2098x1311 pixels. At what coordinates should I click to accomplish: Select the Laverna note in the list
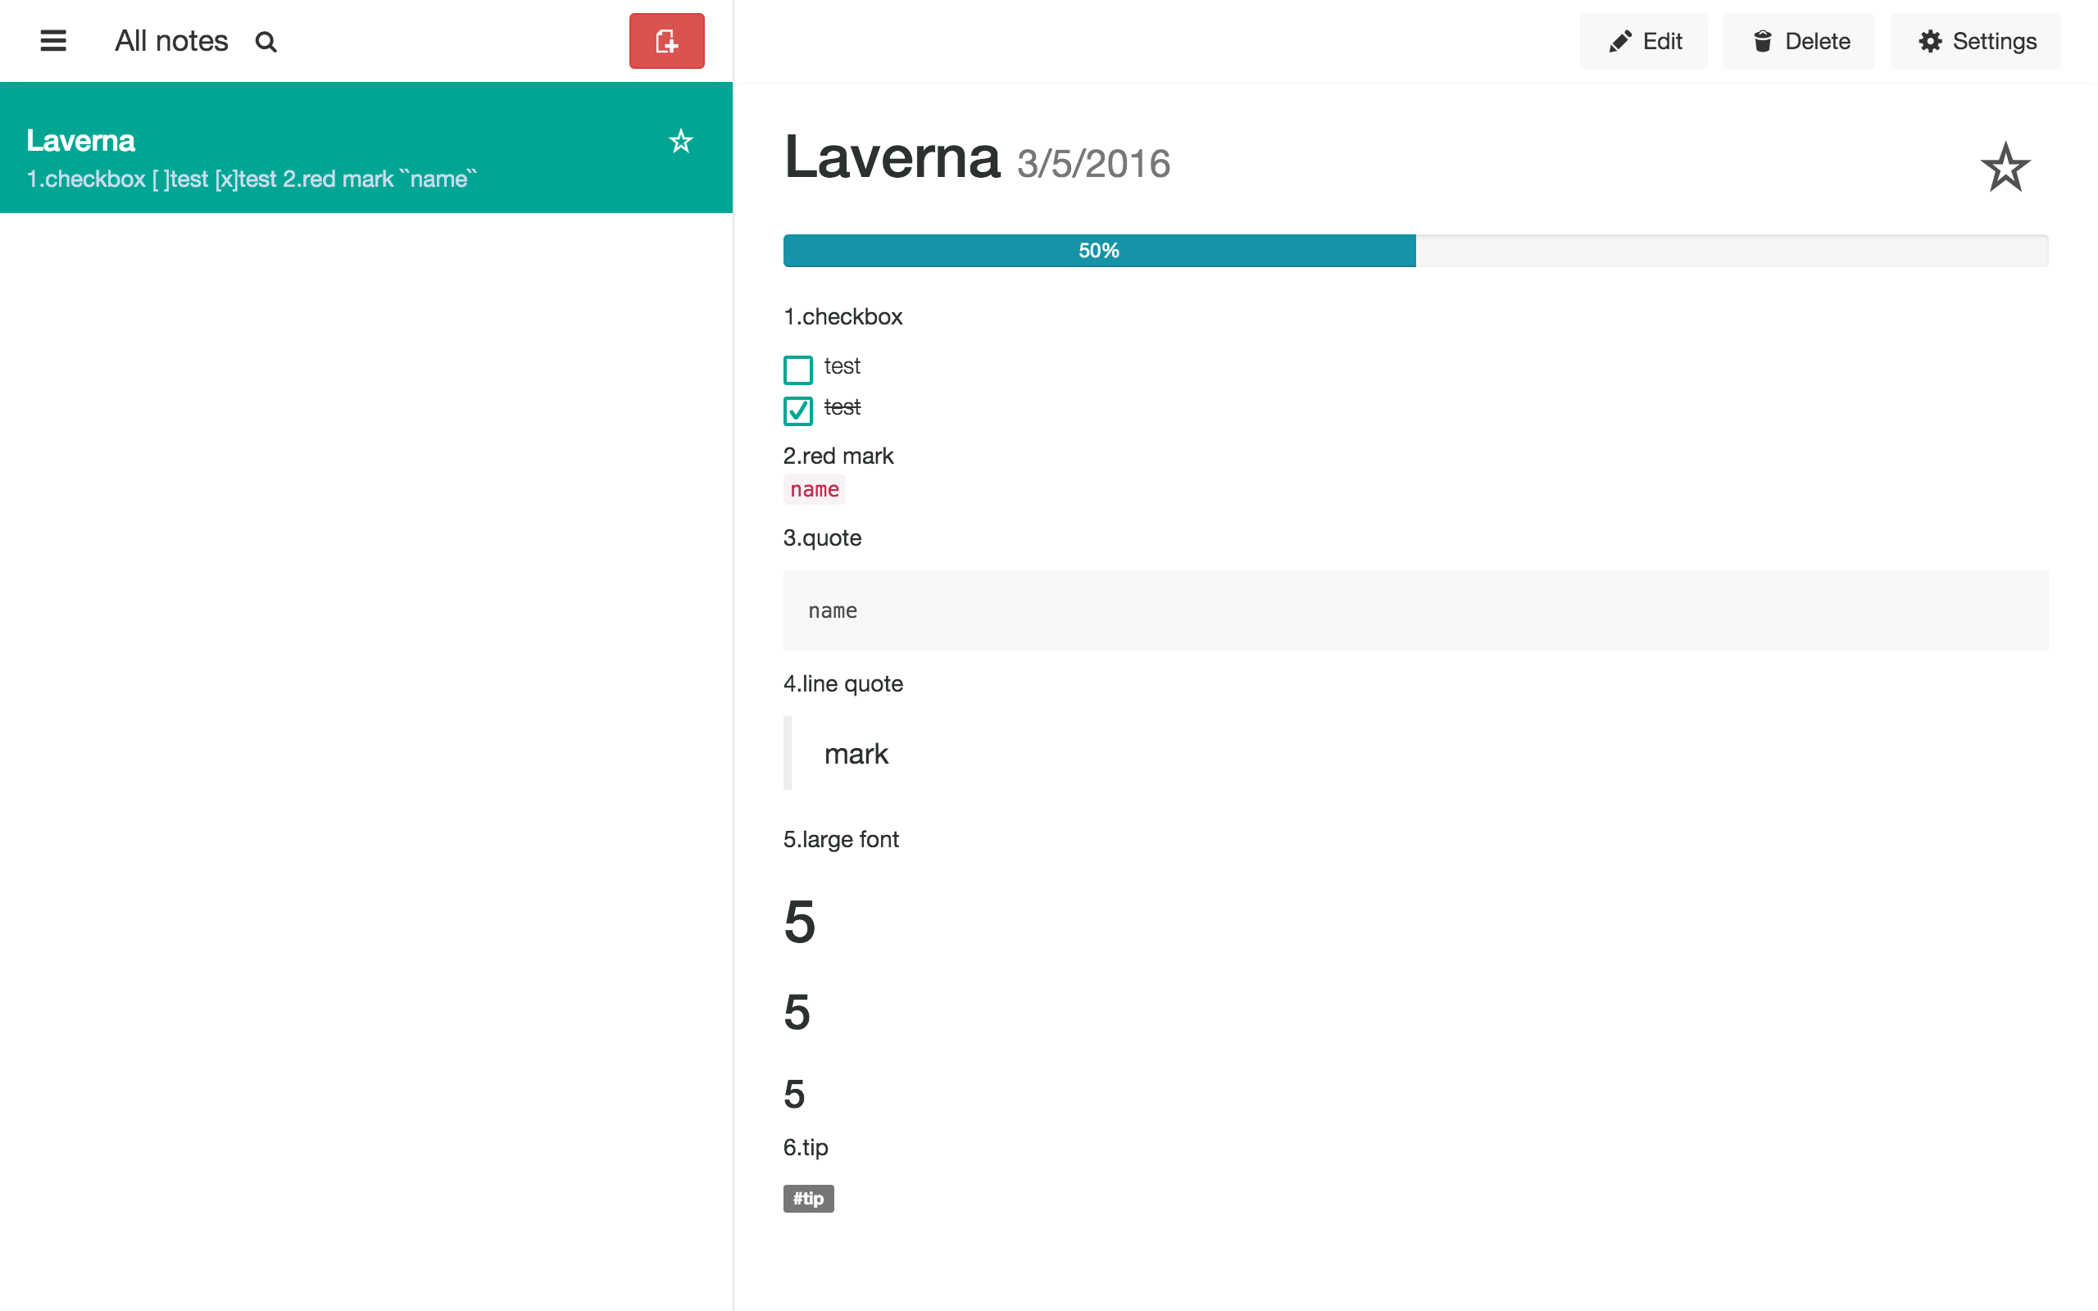tap(366, 147)
